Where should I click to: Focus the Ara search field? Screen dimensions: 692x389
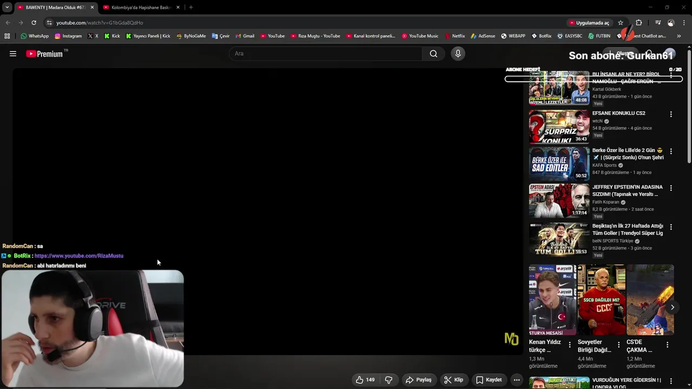click(x=327, y=53)
